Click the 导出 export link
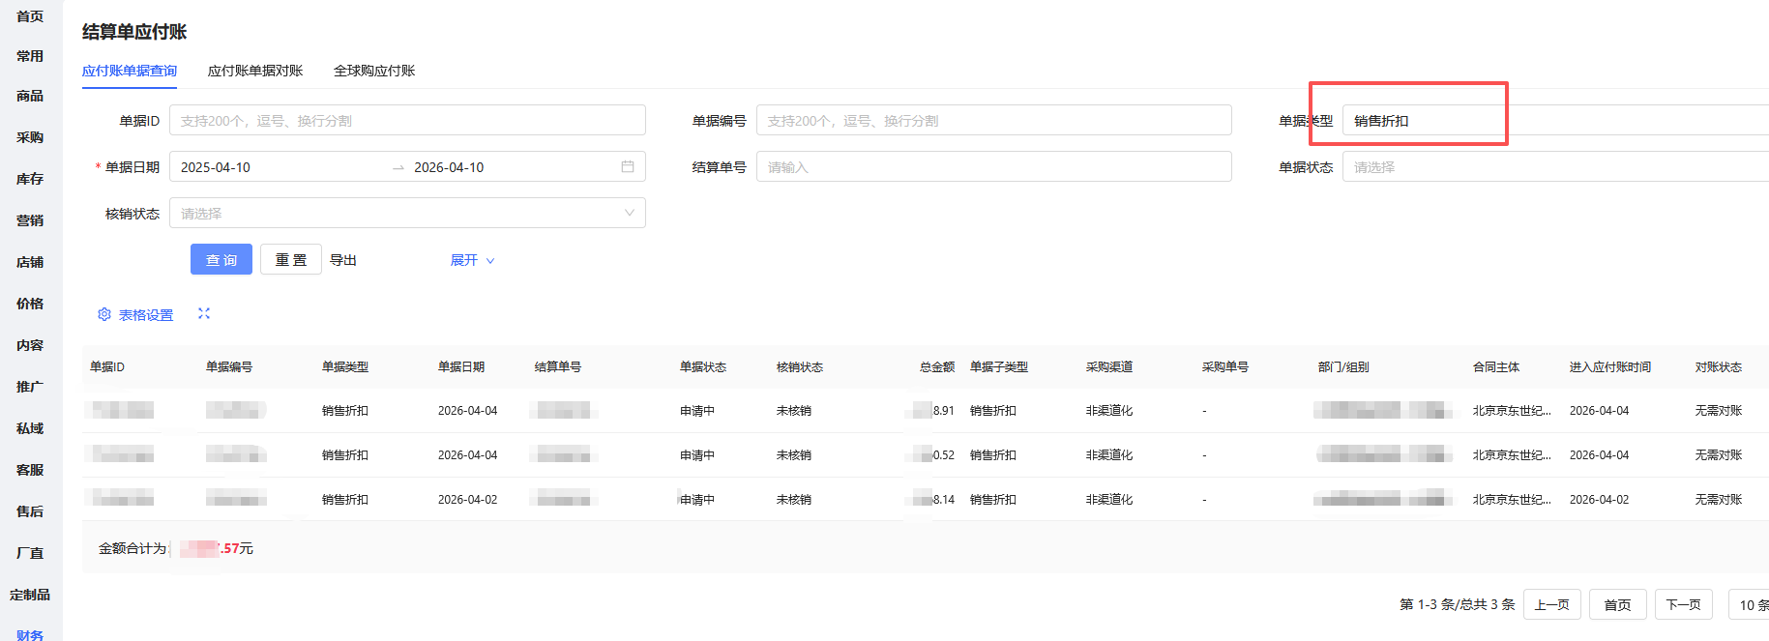Screen dimensions: 1769x641 pos(343,260)
